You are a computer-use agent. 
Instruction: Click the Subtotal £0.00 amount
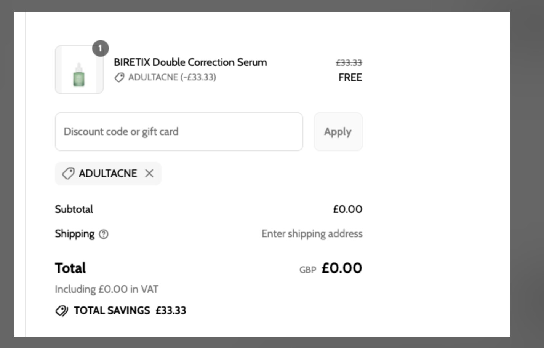point(347,209)
